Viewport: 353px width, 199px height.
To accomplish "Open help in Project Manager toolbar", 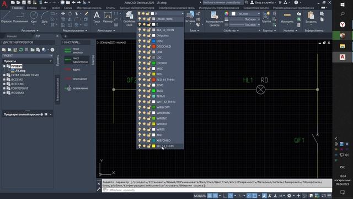I will pyautogui.click(x=52, y=50).
